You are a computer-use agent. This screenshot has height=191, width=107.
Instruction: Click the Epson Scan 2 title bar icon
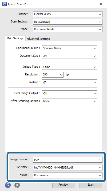pos(4,4)
